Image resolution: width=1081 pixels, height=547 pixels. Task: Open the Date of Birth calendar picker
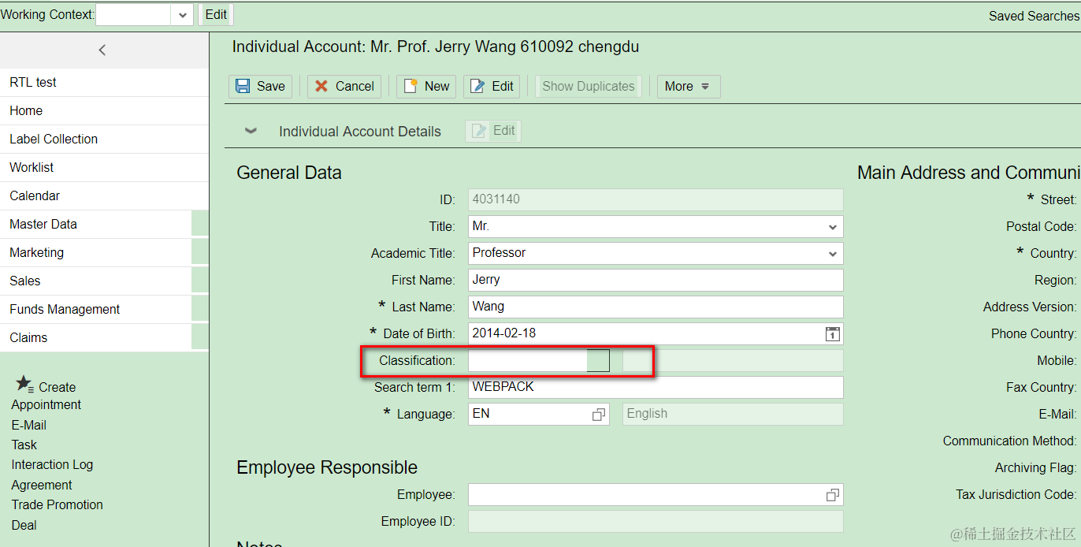coord(832,334)
